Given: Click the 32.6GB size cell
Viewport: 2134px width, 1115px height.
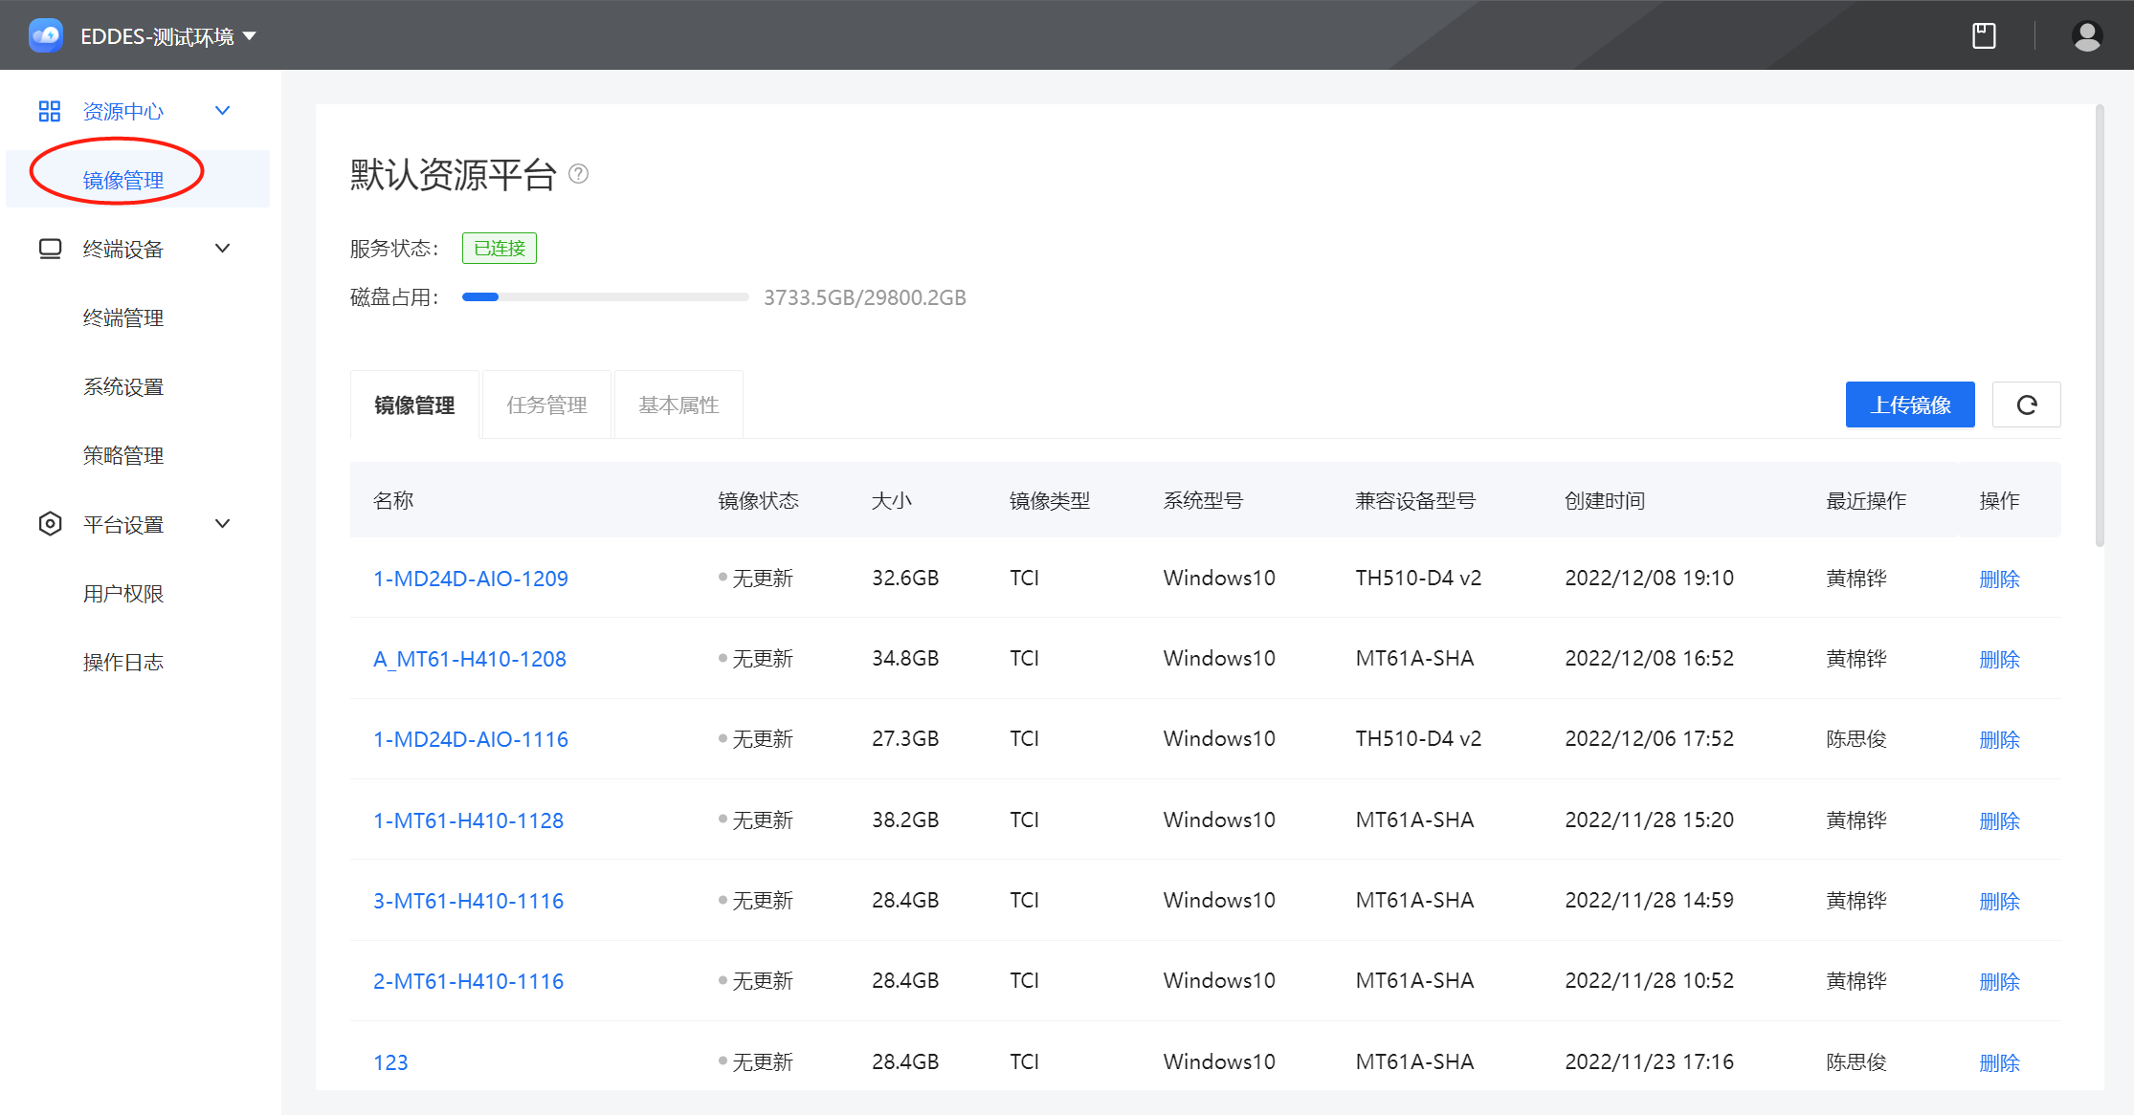Looking at the screenshot, I should [x=905, y=578].
